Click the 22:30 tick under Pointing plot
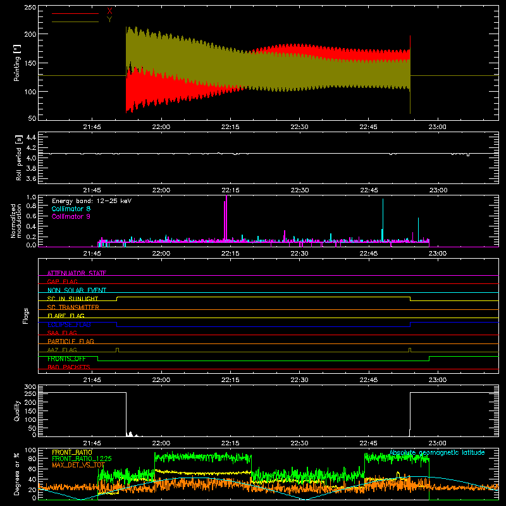Screen dimensions: 506x506 (299, 127)
